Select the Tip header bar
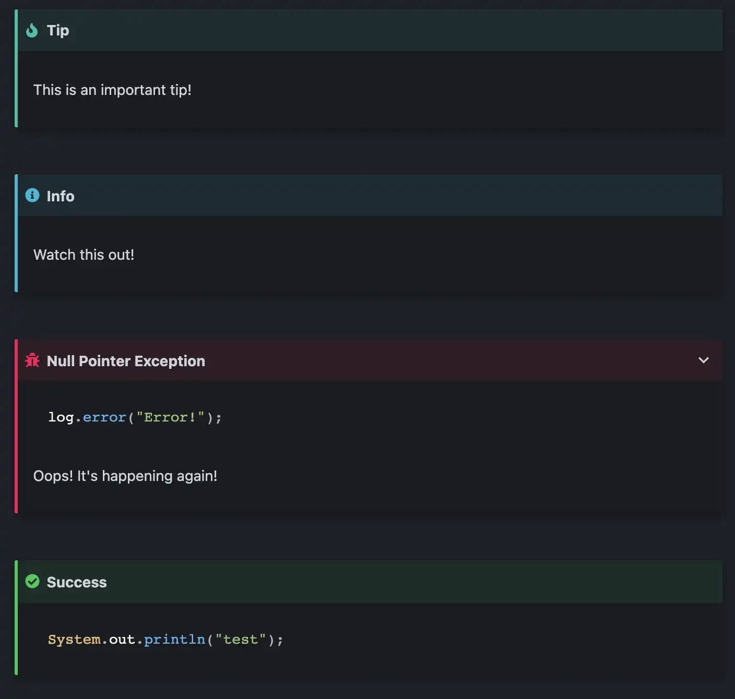Viewport: 735px width, 699px height. pos(365,30)
